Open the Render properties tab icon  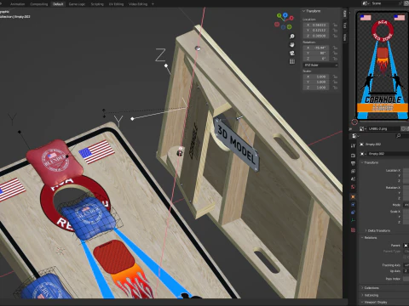[x=353, y=156]
